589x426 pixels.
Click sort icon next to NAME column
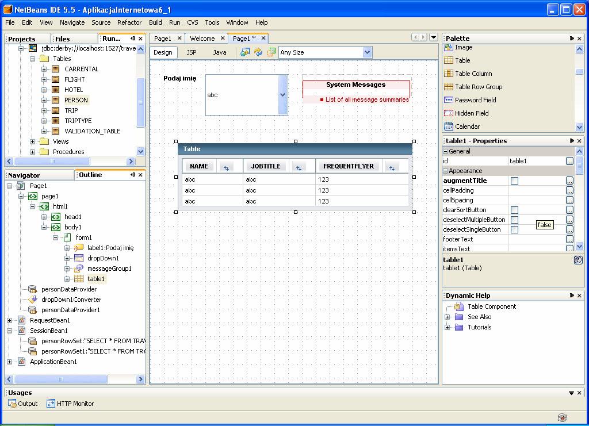(226, 168)
